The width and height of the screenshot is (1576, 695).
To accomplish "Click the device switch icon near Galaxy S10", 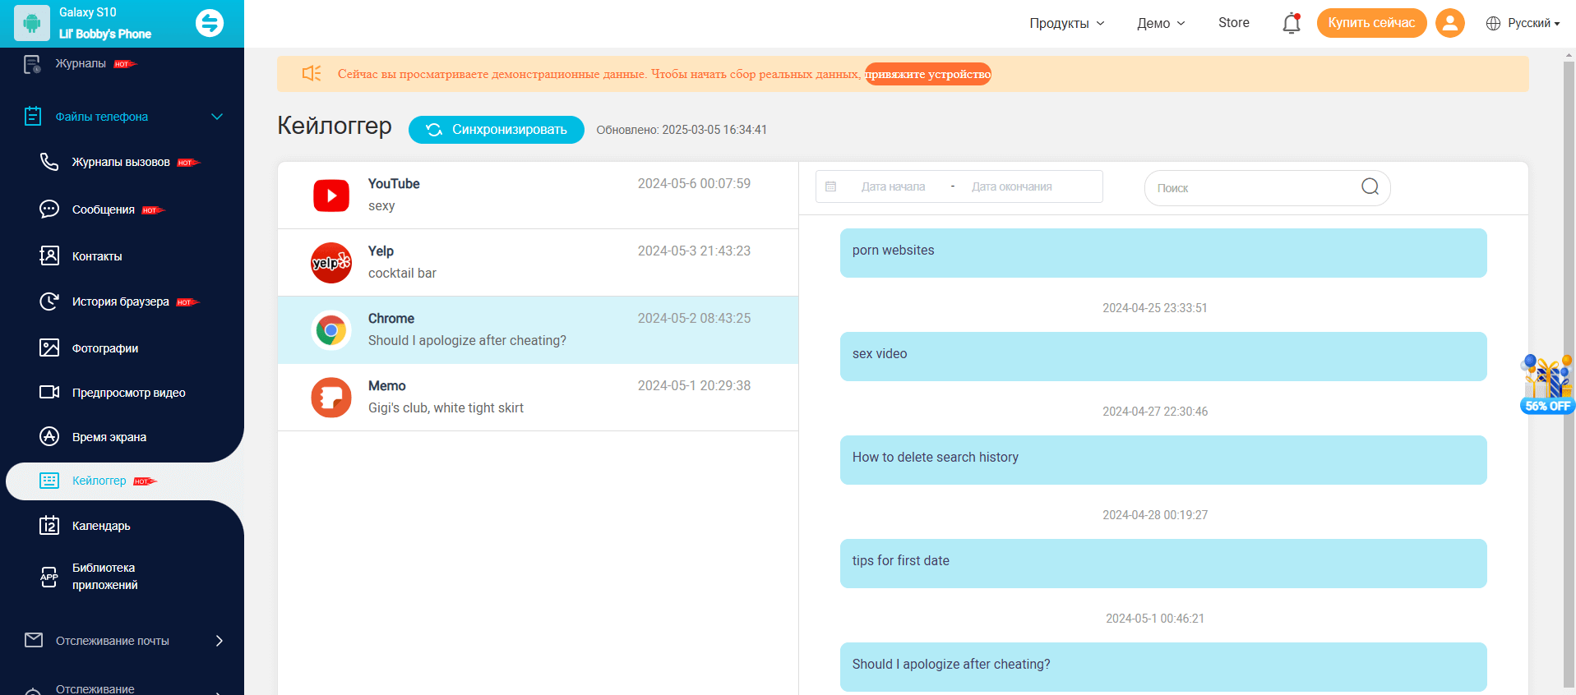I will point(210,23).
